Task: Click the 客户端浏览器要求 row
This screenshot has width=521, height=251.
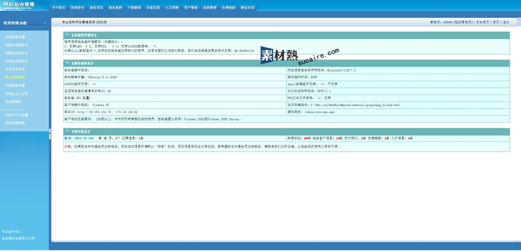Action: 287,119
